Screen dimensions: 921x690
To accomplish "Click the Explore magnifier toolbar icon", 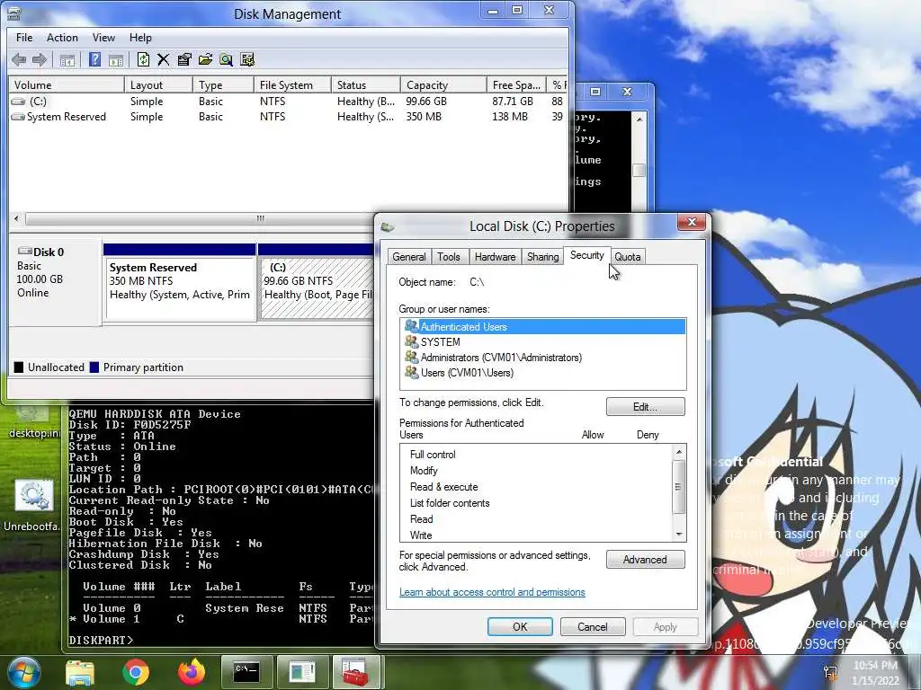I will (226, 59).
